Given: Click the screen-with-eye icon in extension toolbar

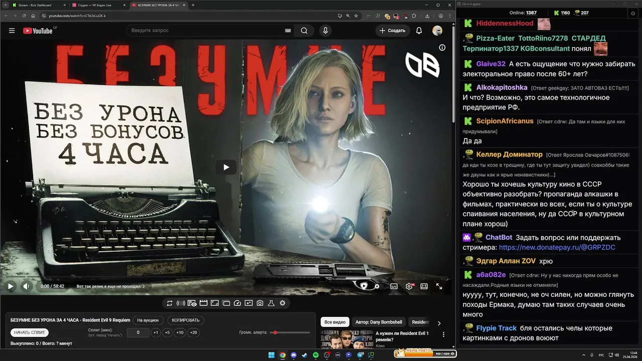Looking at the screenshot, I should point(192,303).
